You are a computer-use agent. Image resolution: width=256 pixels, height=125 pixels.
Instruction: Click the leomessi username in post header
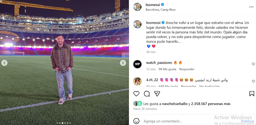point(153,5)
